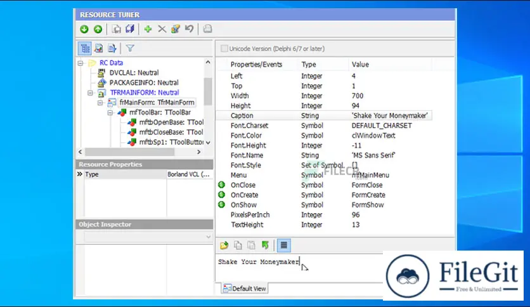This screenshot has width=530, height=307.
Task: Click the save resource icon beside the green arrows
Action: (x=116, y=29)
